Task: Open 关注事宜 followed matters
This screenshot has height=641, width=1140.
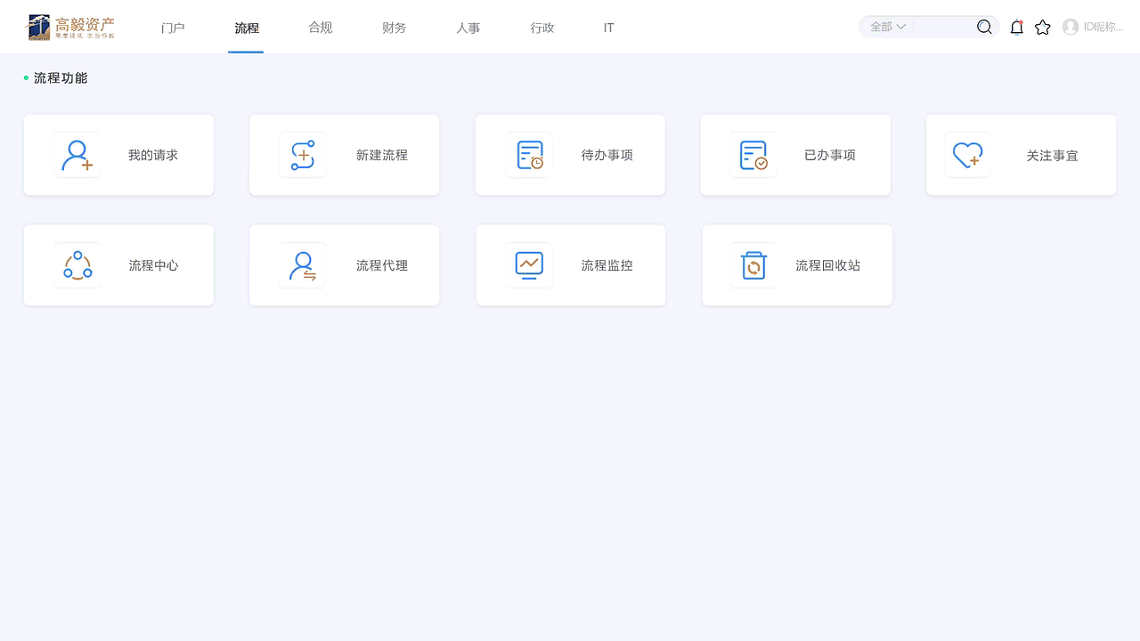Action: (1021, 154)
